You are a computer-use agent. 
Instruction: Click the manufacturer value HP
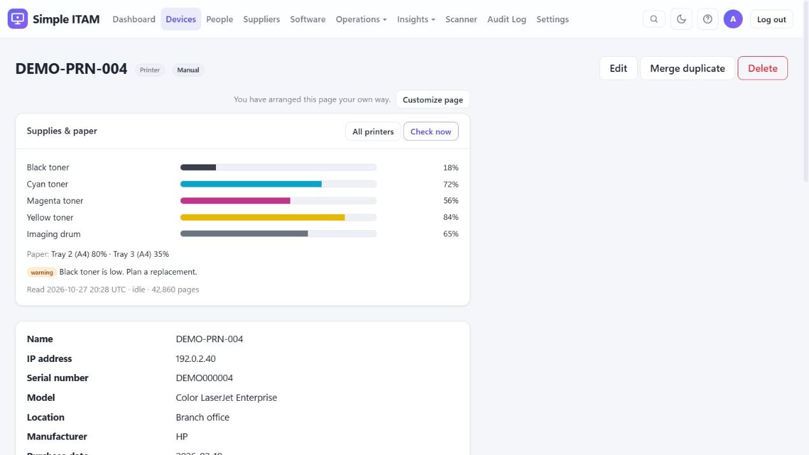(x=182, y=437)
